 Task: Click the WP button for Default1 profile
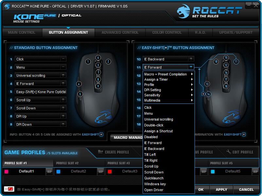pyautogui.click(x=49, y=171)
